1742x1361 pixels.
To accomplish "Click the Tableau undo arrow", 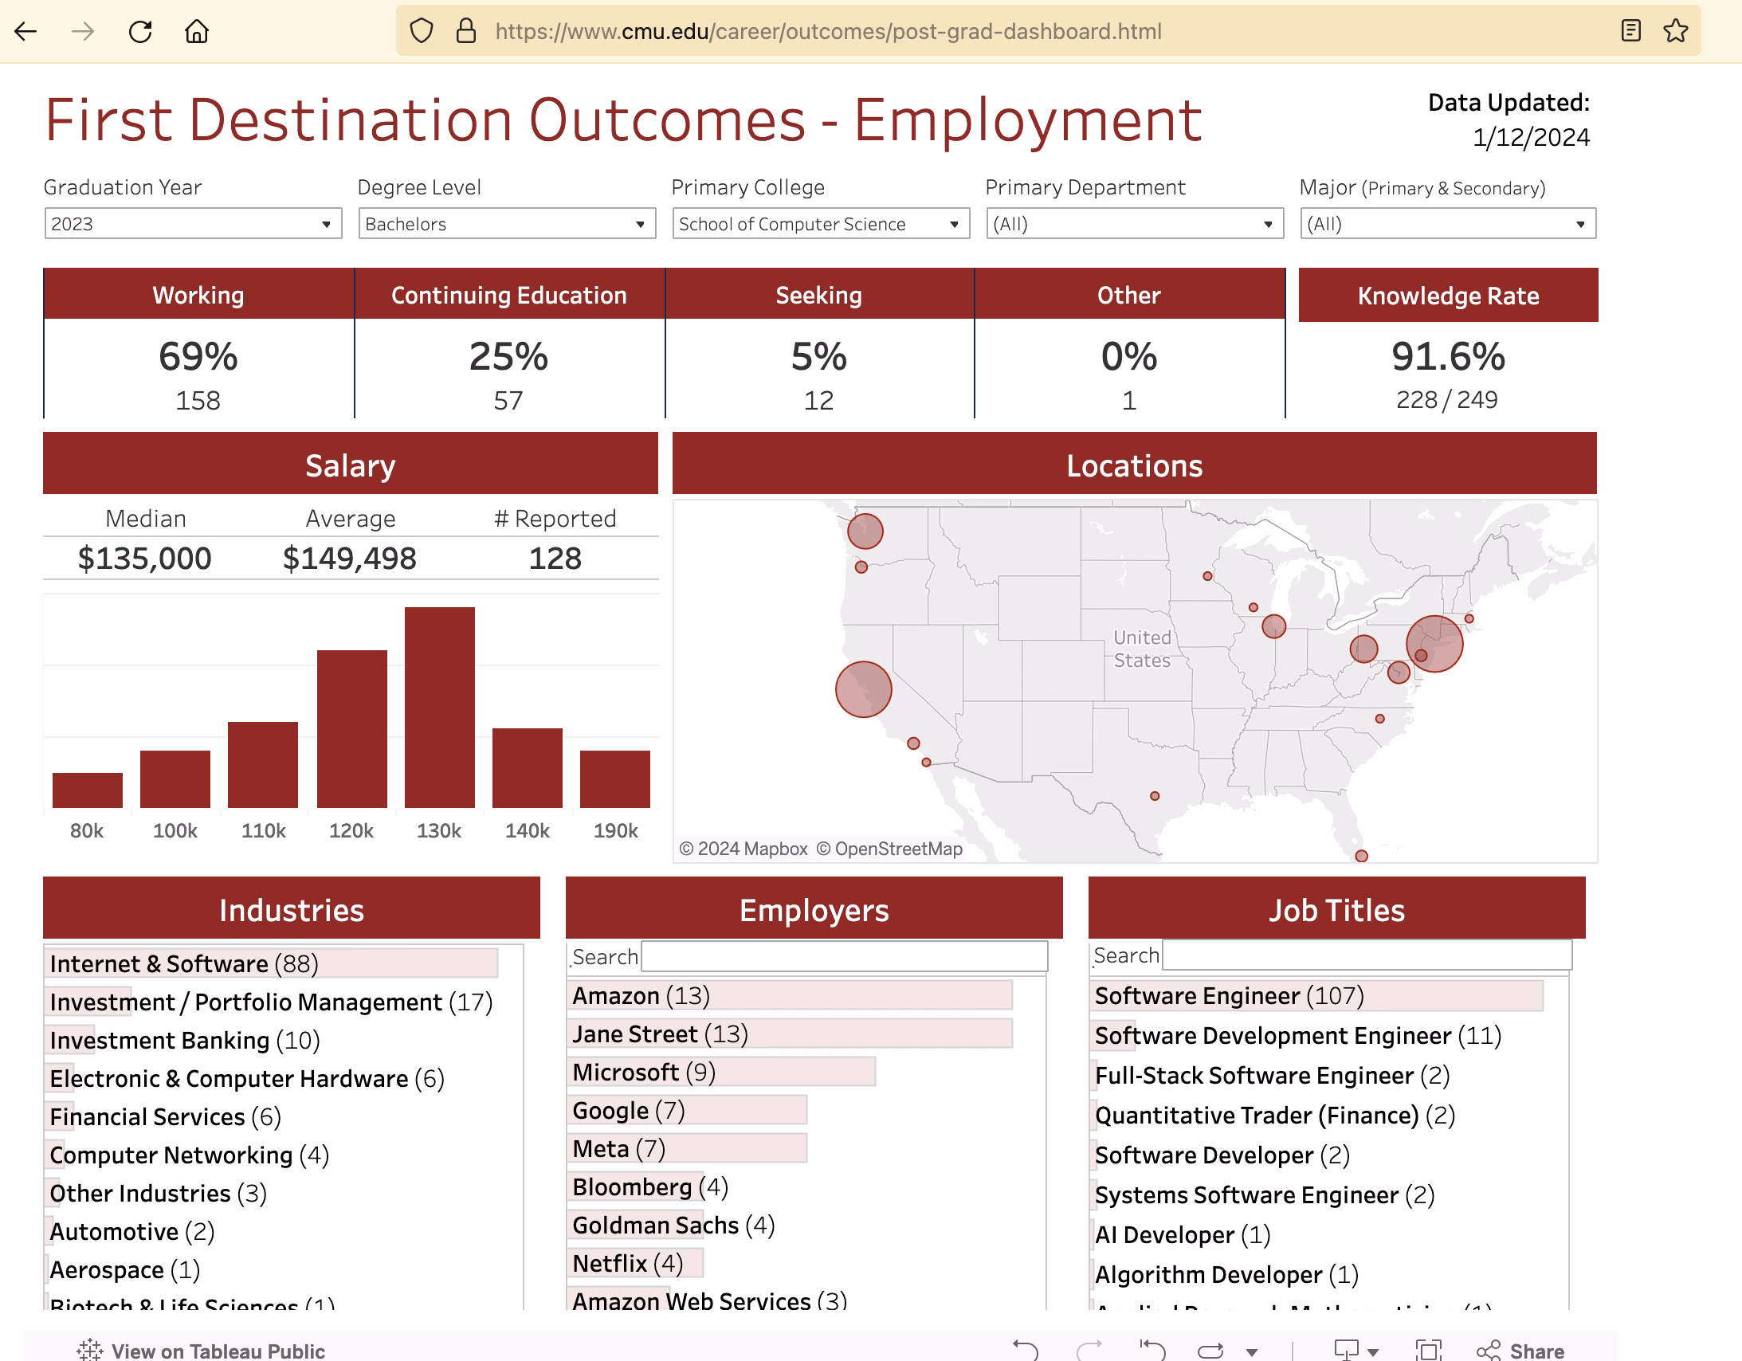I will [1026, 1350].
